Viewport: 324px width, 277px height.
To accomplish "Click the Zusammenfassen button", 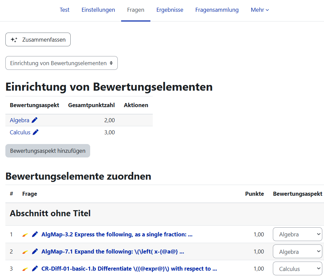I will (x=38, y=40).
